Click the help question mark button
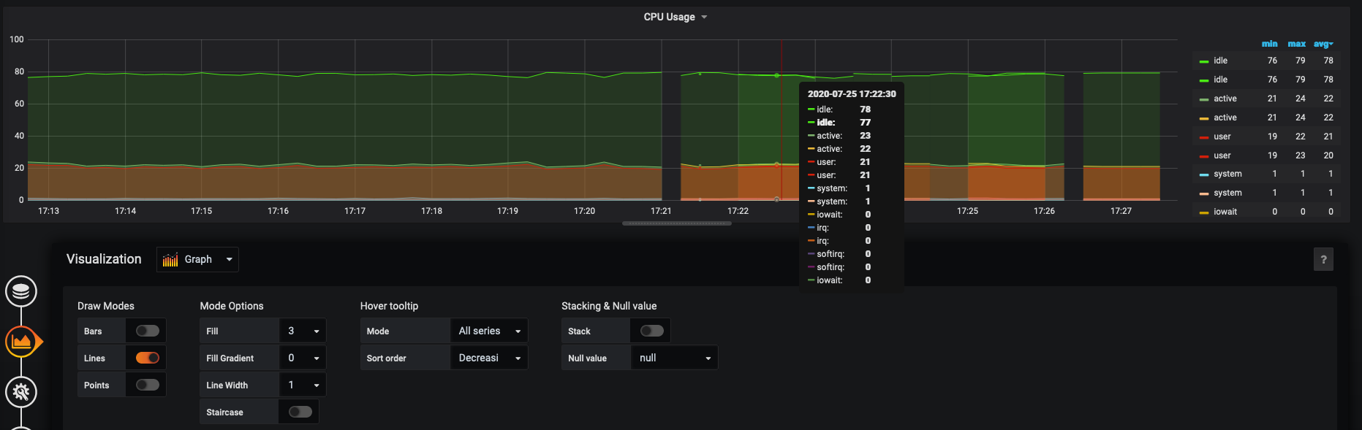The image size is (1362, 430). pyautogui.click(x=1323, y=259)
